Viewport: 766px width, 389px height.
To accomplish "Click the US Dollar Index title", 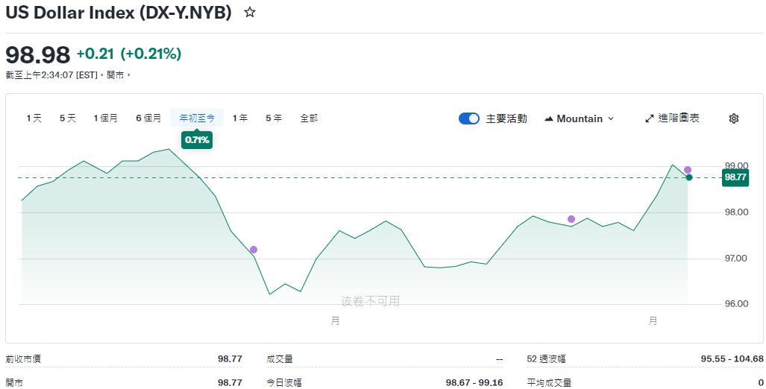I will [119, 13].
